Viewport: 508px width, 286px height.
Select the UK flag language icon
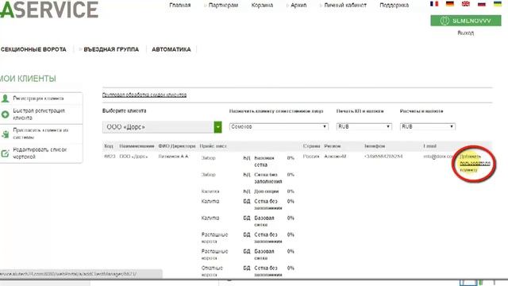[x=466, y=4]
